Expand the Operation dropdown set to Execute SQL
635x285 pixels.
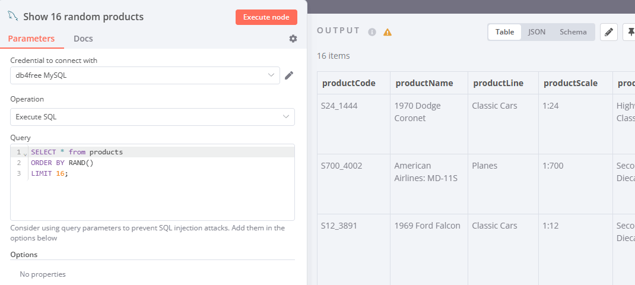(152, 117)
